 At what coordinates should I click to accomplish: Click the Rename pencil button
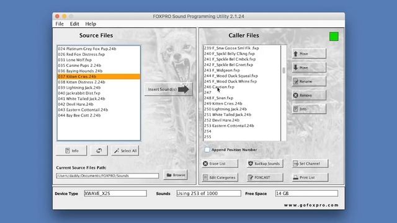(309, 81)
